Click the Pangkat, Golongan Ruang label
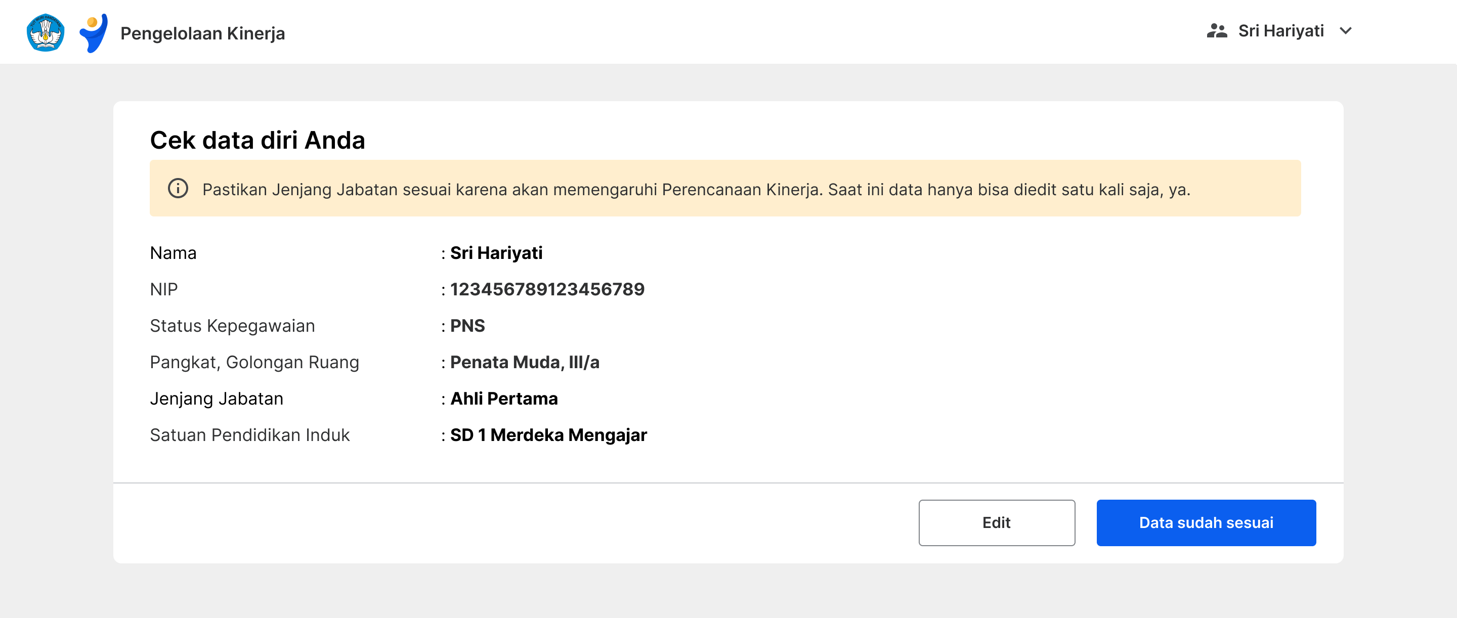The width and height of the screenshot is (1457, 618). (254, 362)
